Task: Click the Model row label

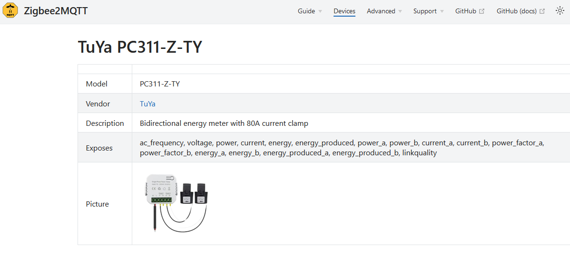Action: tap(97, 84)
